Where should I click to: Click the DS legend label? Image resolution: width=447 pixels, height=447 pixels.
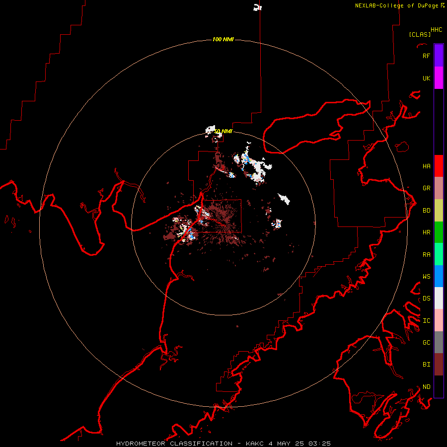pyautogui.click(x=426, y=298)
